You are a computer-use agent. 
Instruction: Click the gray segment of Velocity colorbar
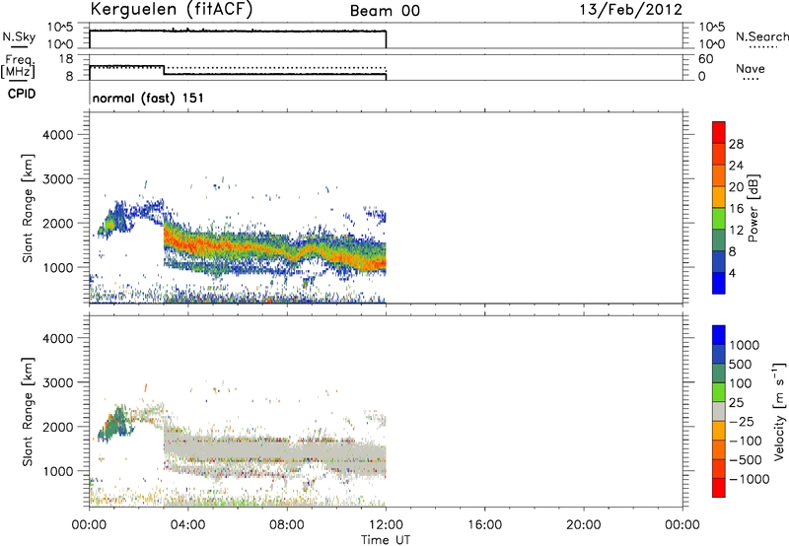(719, 411)
